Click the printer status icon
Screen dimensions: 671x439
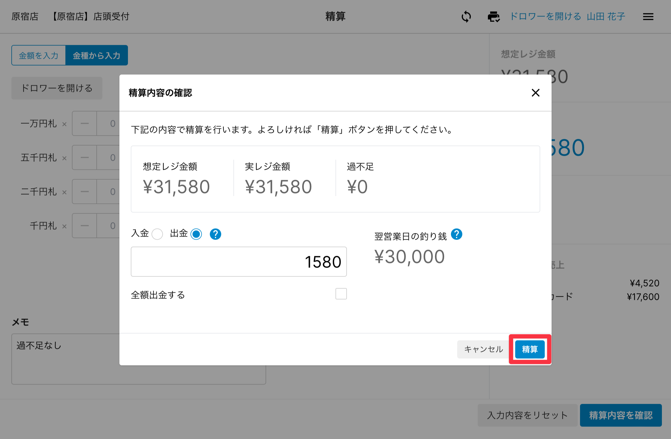(494, 16)
